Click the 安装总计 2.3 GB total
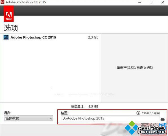 pos(85,106)
